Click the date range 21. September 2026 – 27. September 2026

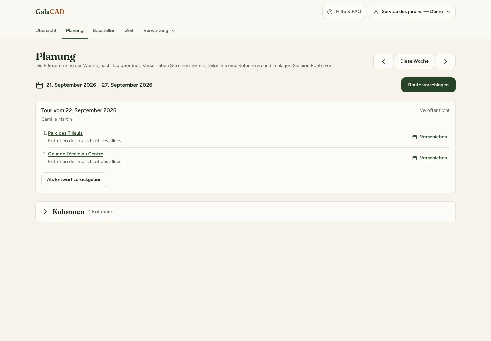[x=99, y=85]
